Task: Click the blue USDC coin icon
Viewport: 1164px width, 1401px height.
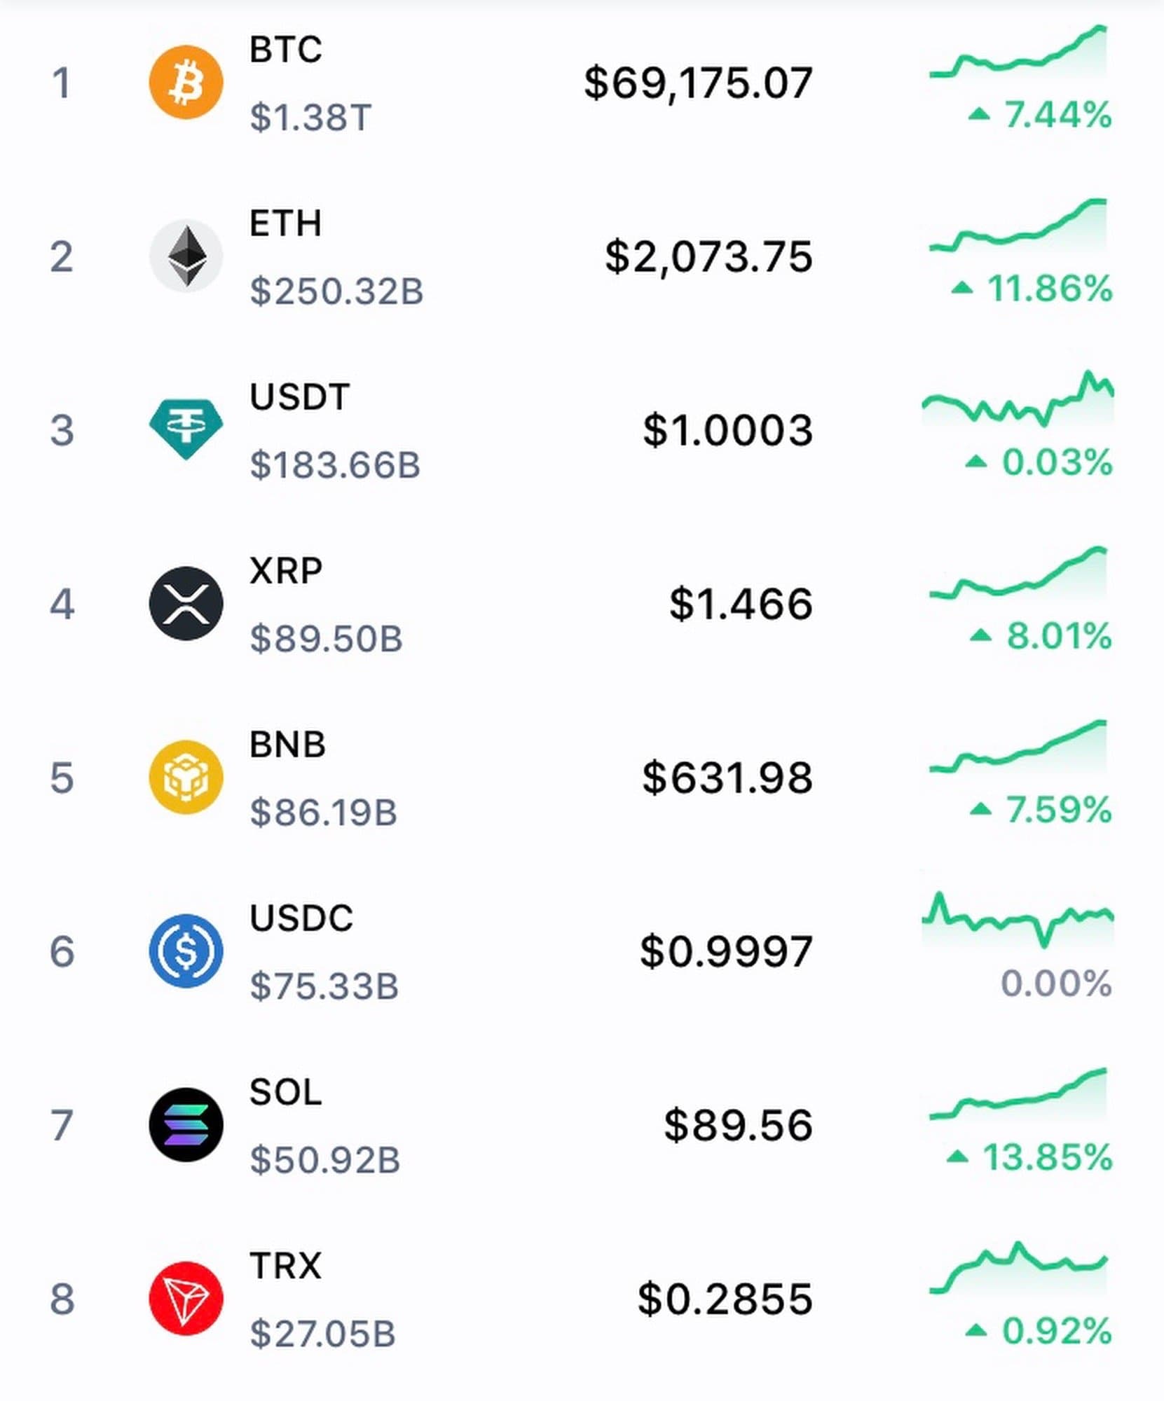Action: coord(186,951)
